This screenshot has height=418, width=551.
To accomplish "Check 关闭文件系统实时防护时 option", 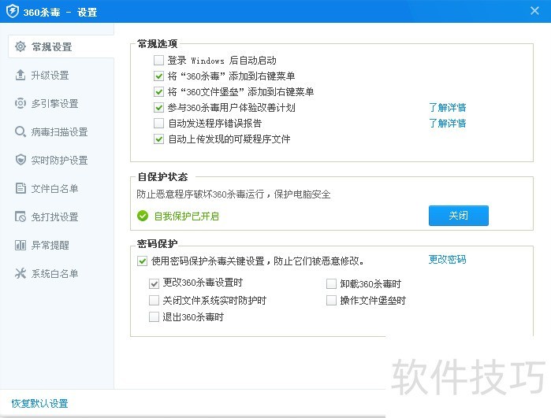I will pos(154,301).
